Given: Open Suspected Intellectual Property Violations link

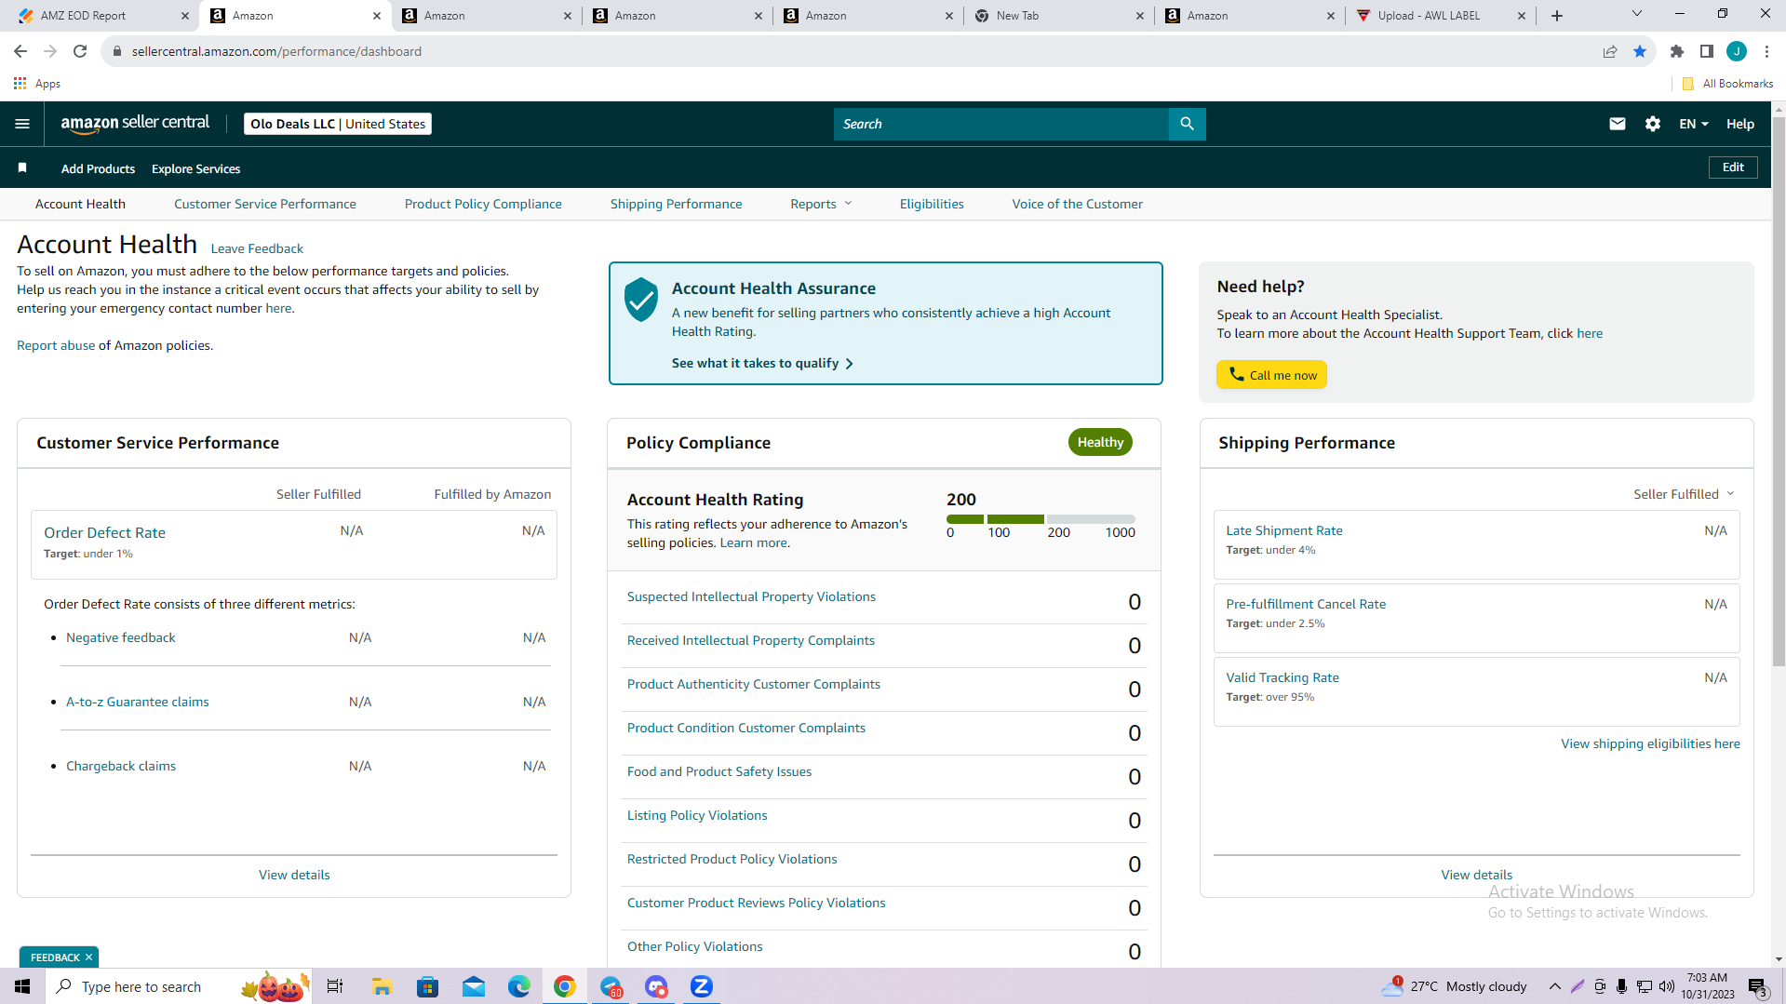Looking at the screenshot, I should 751,596.
